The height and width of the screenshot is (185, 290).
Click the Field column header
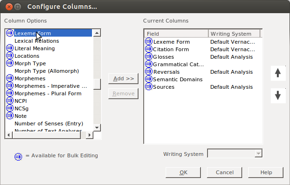coord(176,34)
